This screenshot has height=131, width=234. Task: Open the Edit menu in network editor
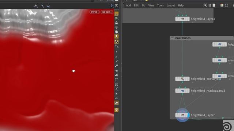point(136,5)
